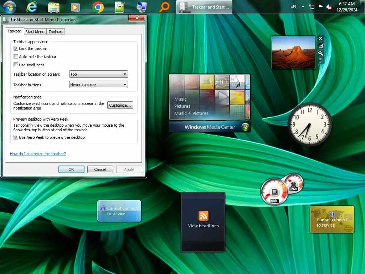Image resolution: width=365 pixels, height=274 pixels.
Task: Click the RSS feed orange icon
Action: (x=203, y=215)
